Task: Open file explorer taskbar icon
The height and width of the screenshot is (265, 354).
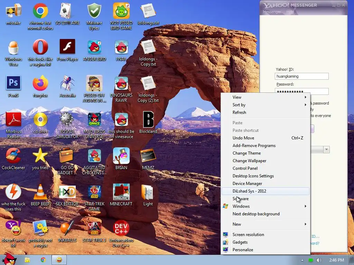Action: (x=27, y=260)
